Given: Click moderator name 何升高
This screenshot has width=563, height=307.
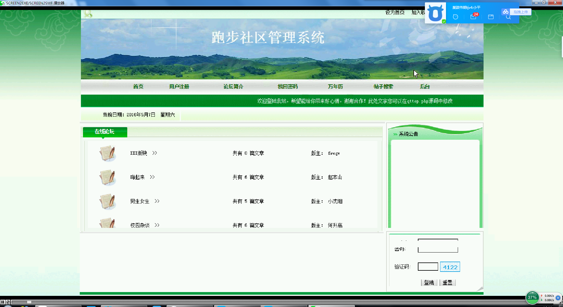Looking at the screenshot, I should [335, 225].
